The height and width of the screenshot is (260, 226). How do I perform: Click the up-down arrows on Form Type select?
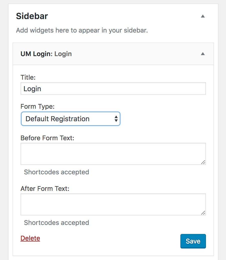pyautogui.click(x=116, y=119)
